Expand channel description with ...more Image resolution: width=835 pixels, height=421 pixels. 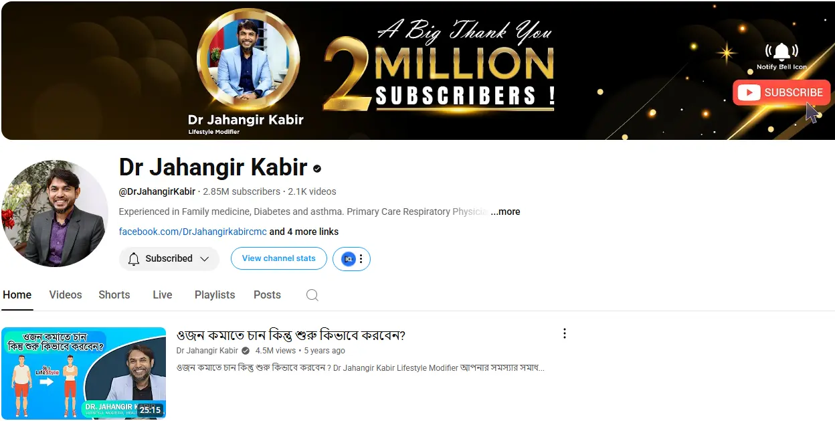click(x=505, y=212)
